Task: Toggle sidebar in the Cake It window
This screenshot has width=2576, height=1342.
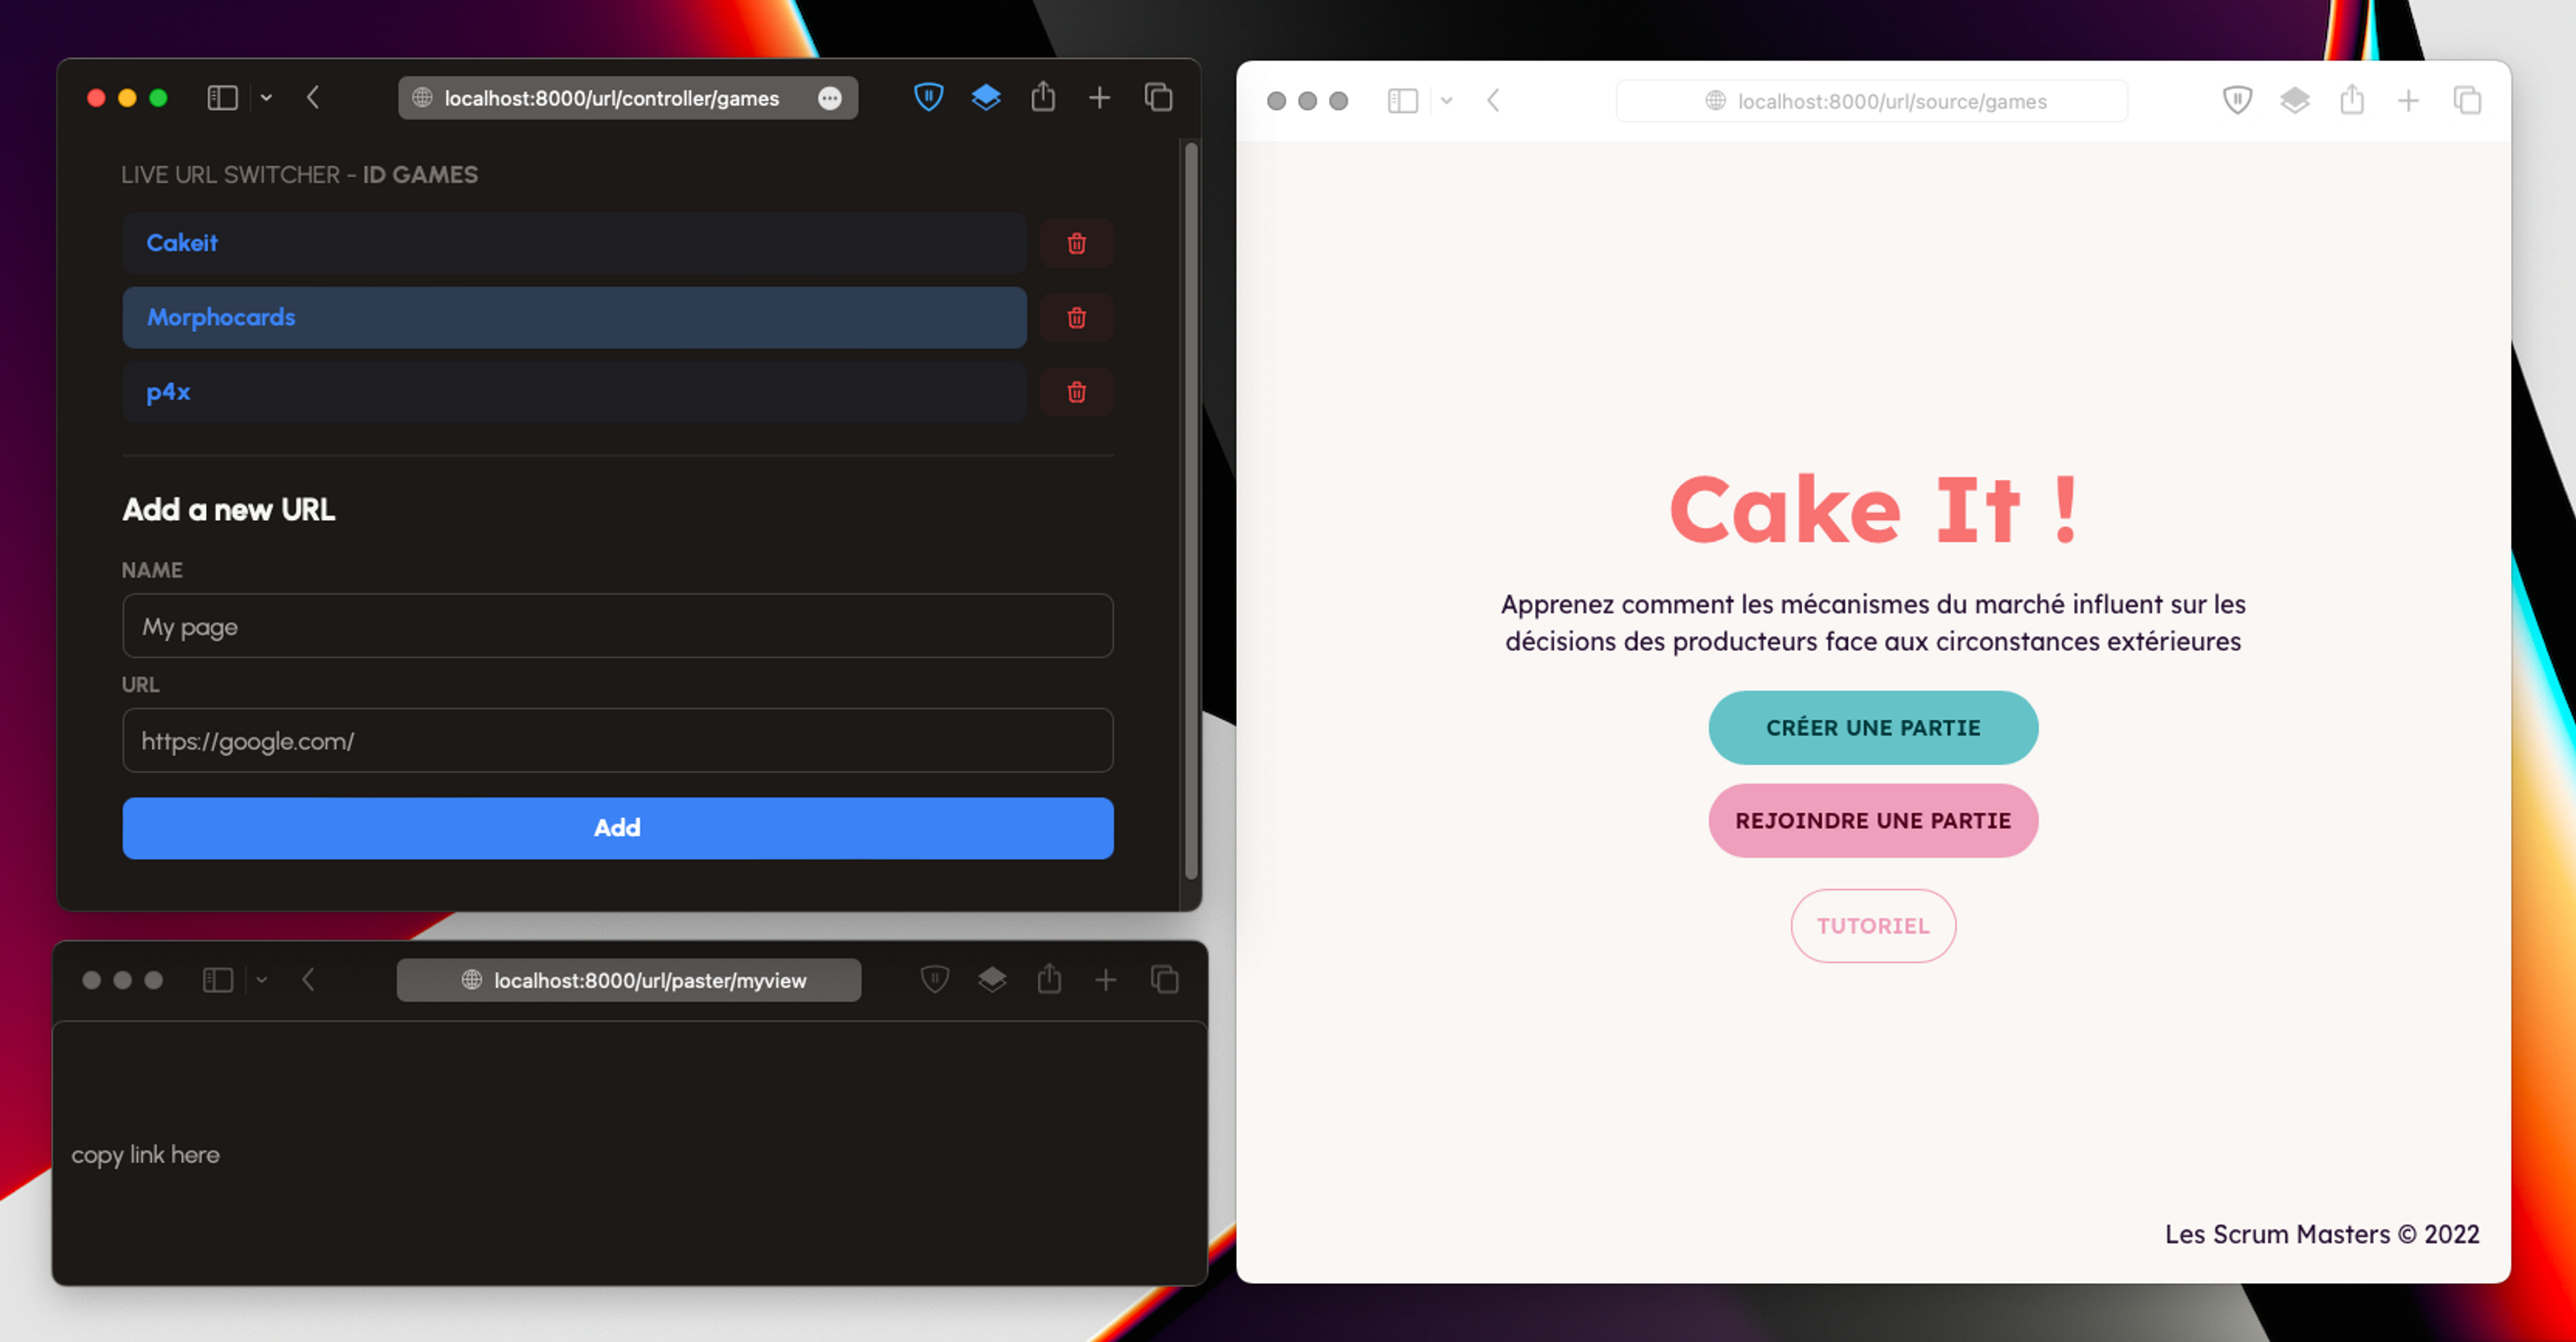Action: (x=1402, y=101)
